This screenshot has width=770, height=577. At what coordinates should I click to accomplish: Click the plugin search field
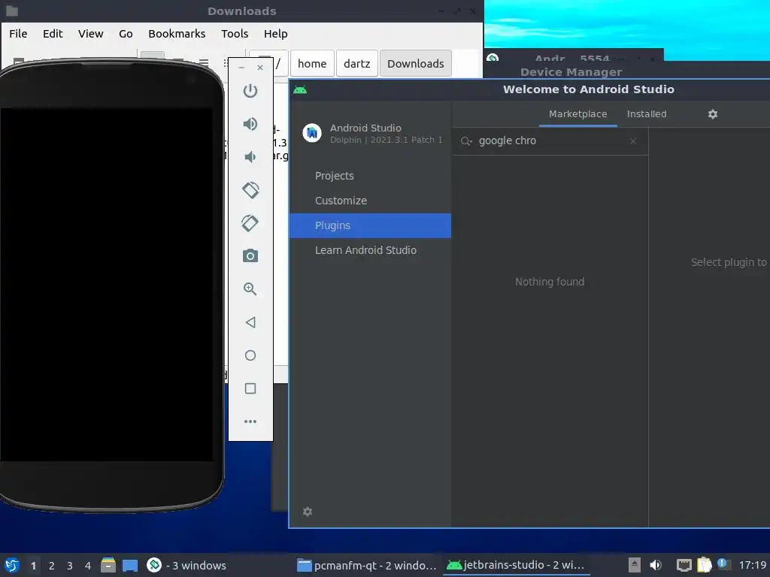click(x=550, y=140)
